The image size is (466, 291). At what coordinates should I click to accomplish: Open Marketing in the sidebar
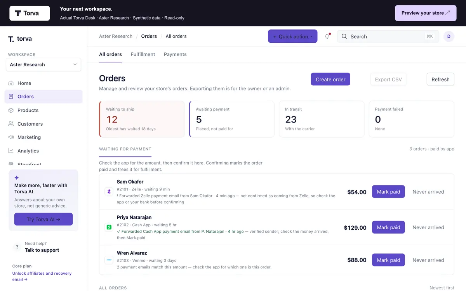(43, 137)
